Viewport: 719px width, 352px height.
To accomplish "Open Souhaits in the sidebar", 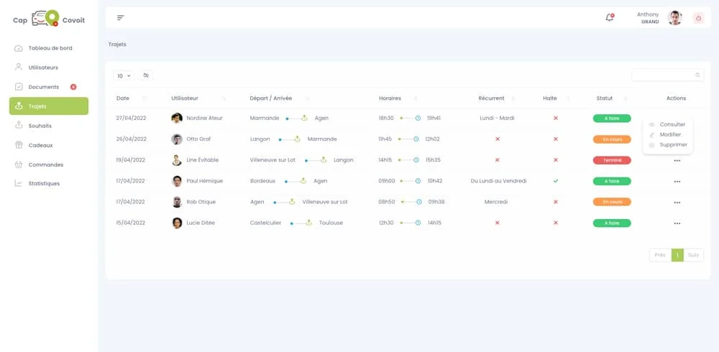I will coord(49,126).
